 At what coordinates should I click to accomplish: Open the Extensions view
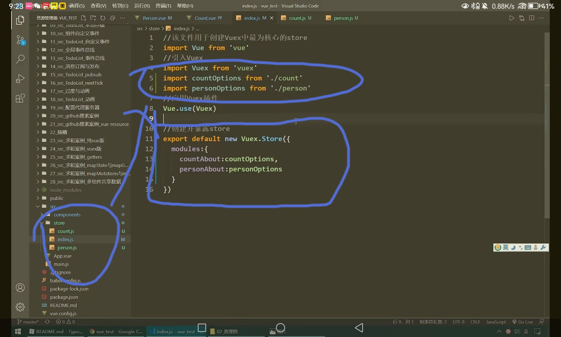click(20, 98)
